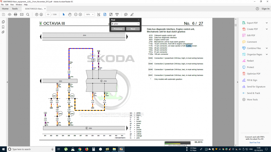The width and height of the screenshot is (271, 152).
Task: Open the attachments paperclip panel
Action: (x=3, y=32)
